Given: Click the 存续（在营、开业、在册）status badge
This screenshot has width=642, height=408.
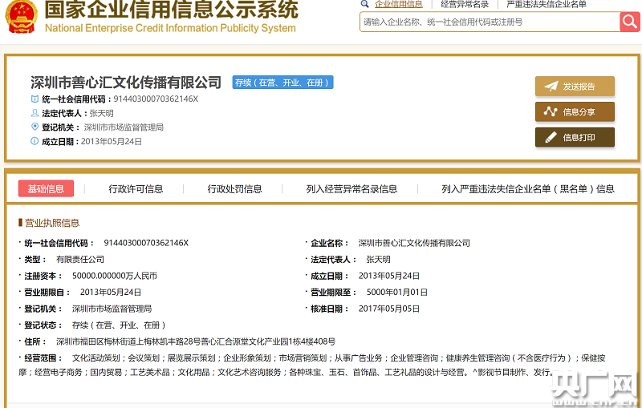Looking at the screenshot, I should 282,83.
